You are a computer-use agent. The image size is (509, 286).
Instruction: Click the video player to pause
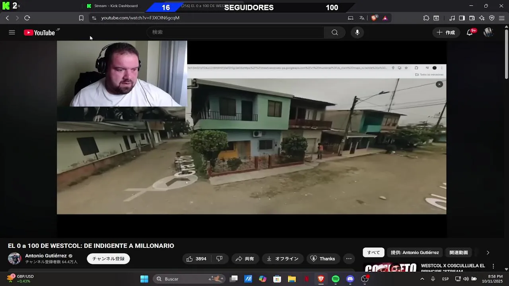(251, 139)
